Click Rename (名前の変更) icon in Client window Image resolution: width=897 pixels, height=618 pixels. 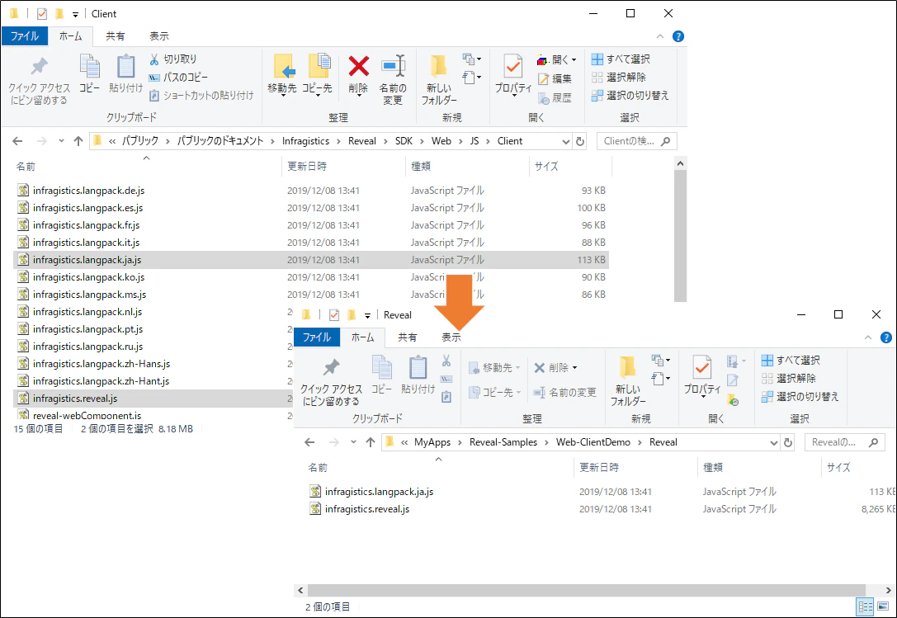[393, 66]
